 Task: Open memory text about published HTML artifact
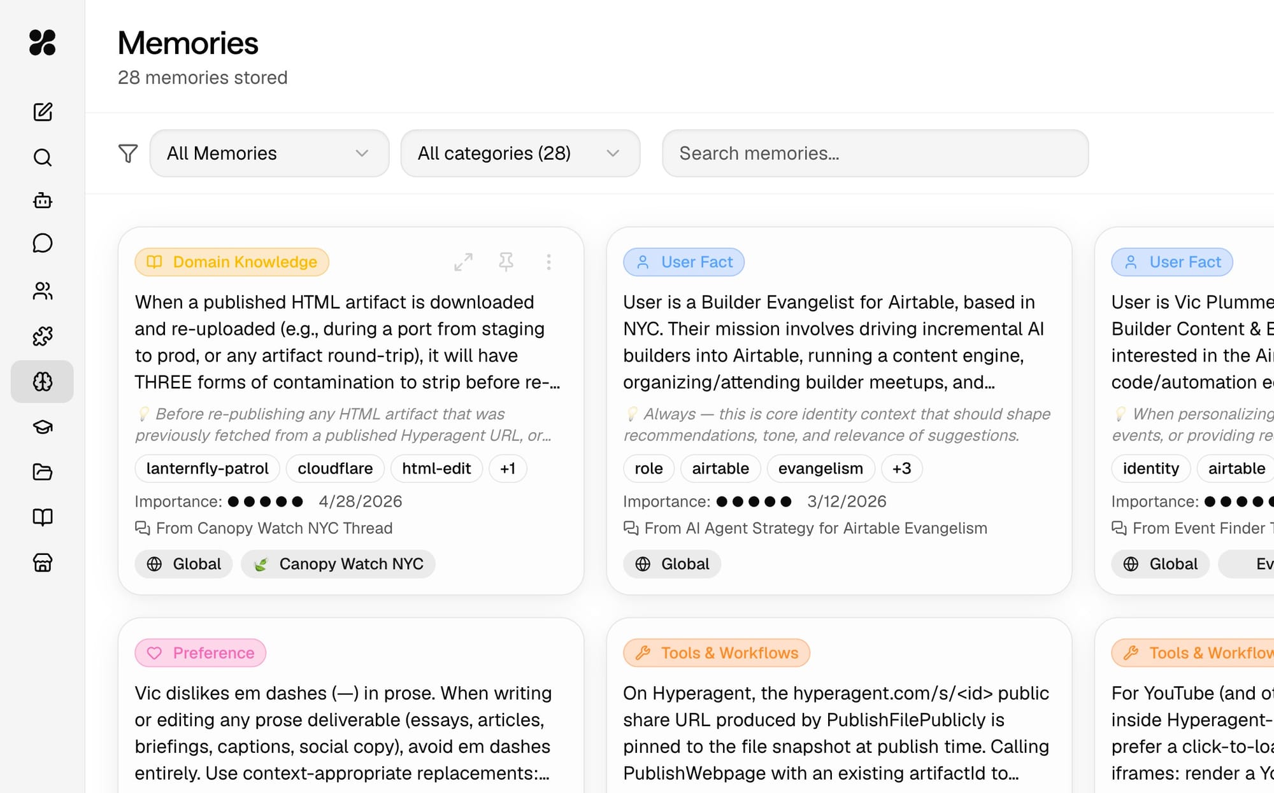[x=348, y=342]
